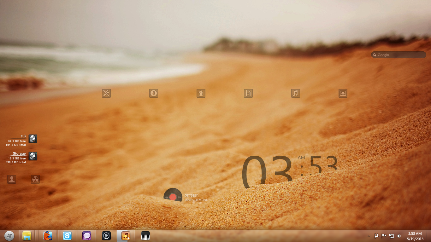Launch Firefox from the taskbar

coord(48,236)
